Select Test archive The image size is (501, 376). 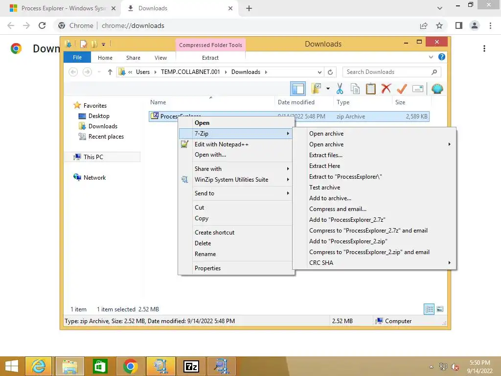324,188
